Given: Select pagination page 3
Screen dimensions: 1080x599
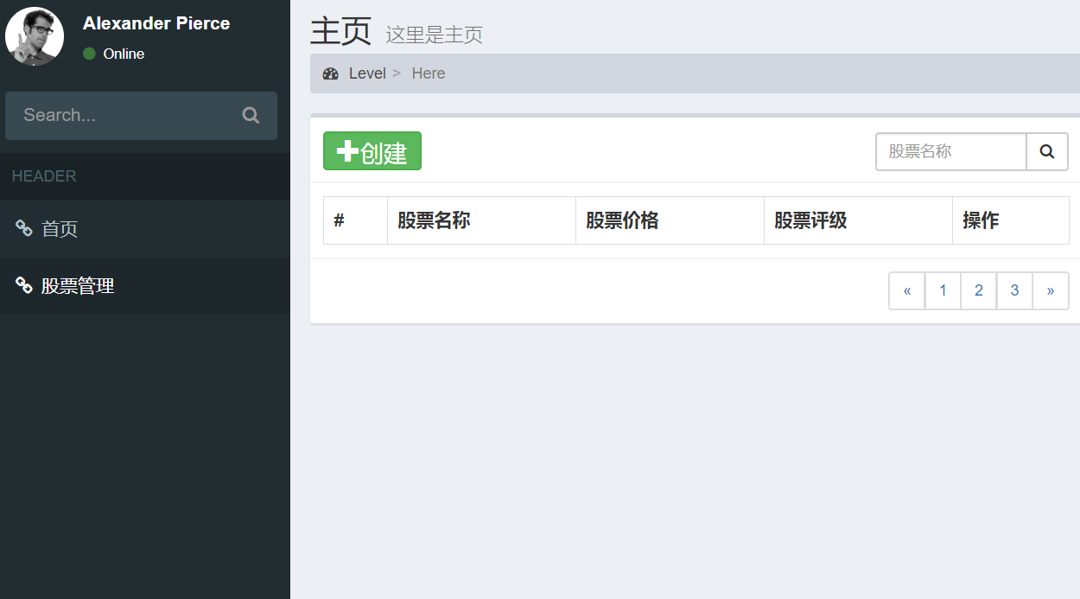Looking at the screenshot, I should pos(1014,290).
